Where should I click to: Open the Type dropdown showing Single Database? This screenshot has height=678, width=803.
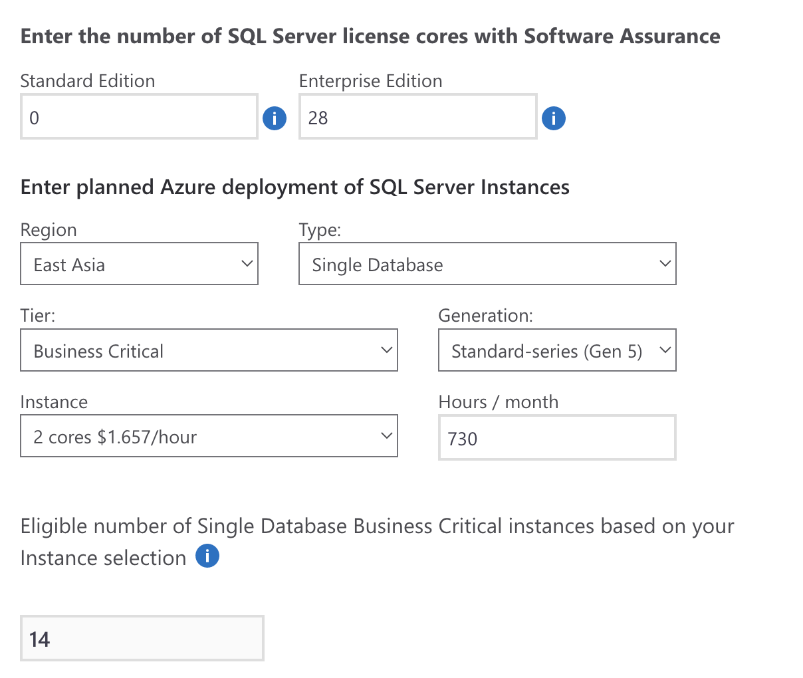click(x=487, y=264)
